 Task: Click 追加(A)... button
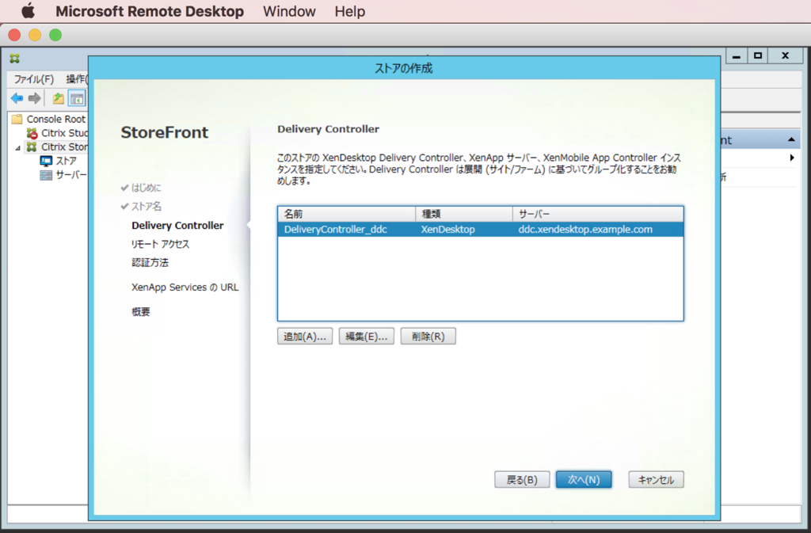(305, 336)
